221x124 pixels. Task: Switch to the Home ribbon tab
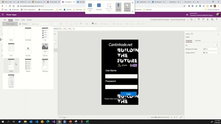tap(10, 20)
